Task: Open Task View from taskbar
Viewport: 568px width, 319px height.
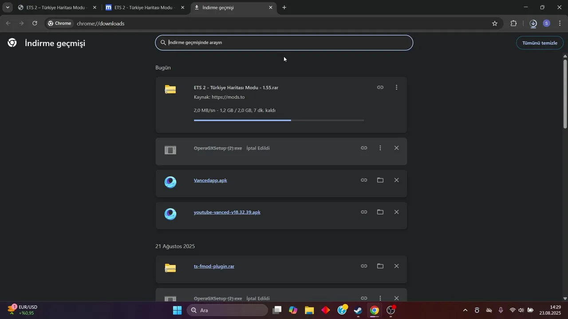Action: [x=277, y=310]
